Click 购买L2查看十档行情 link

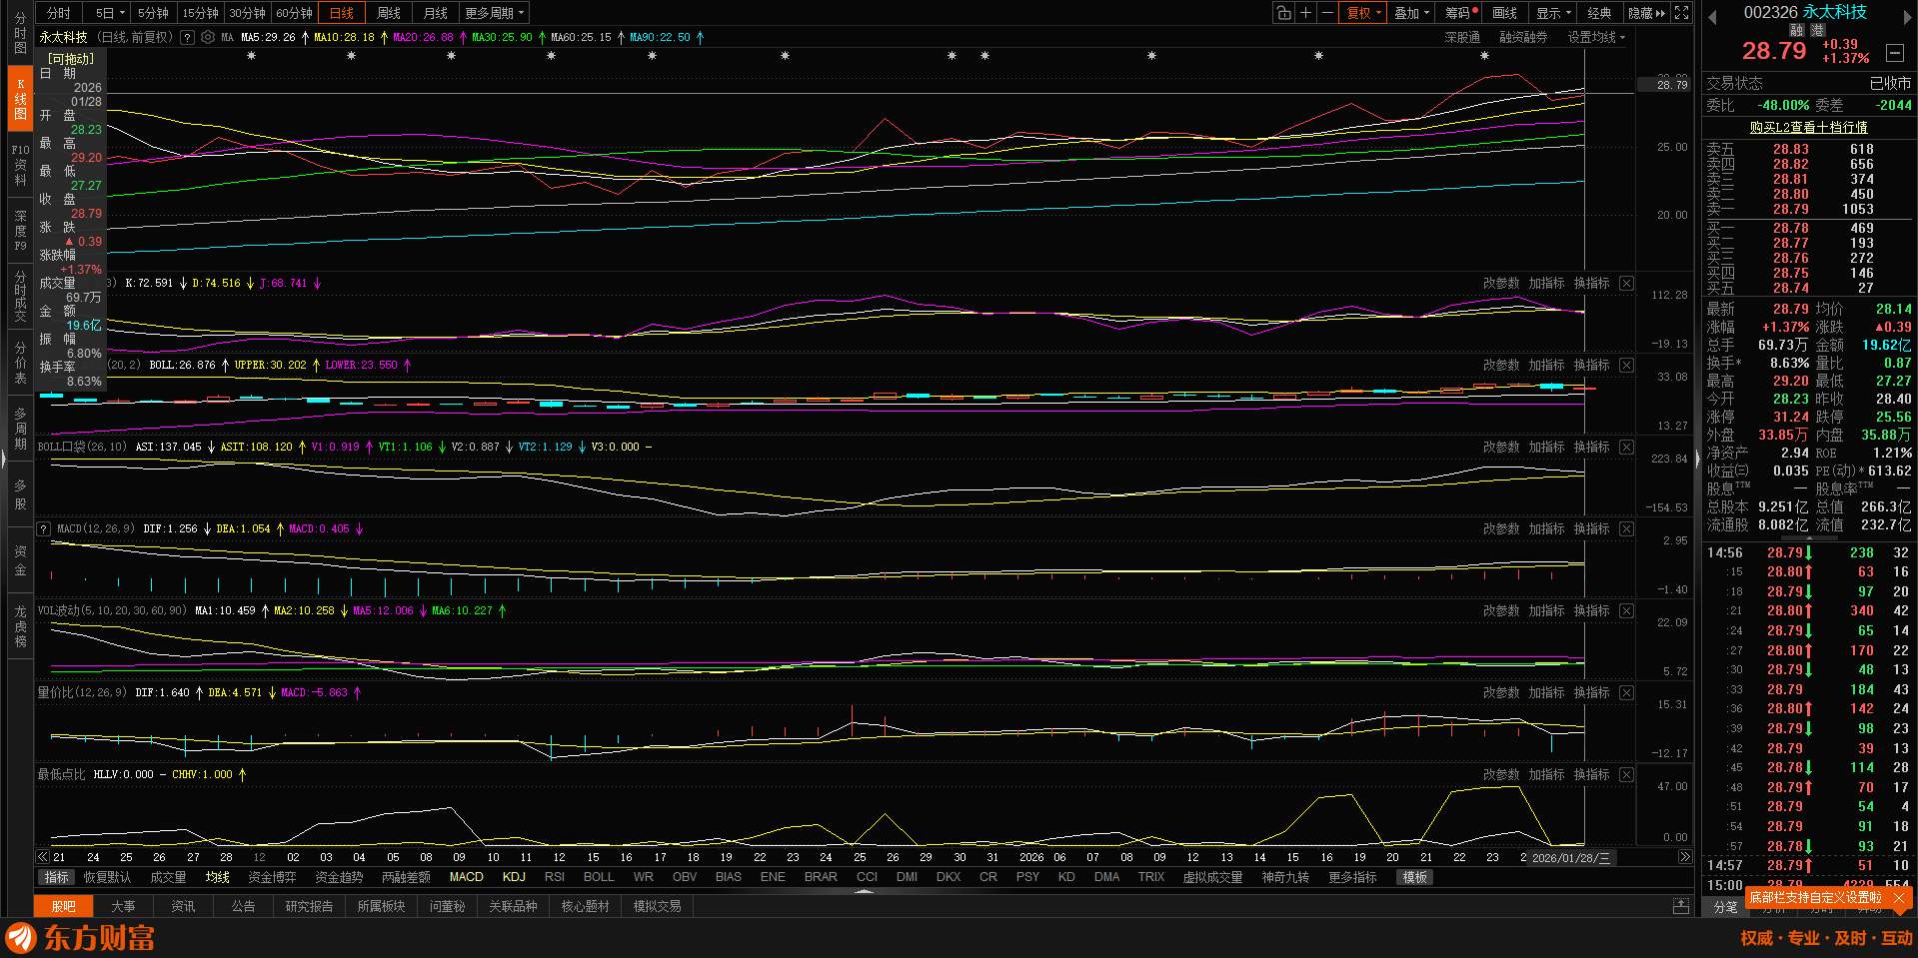tap(1808, 127)
